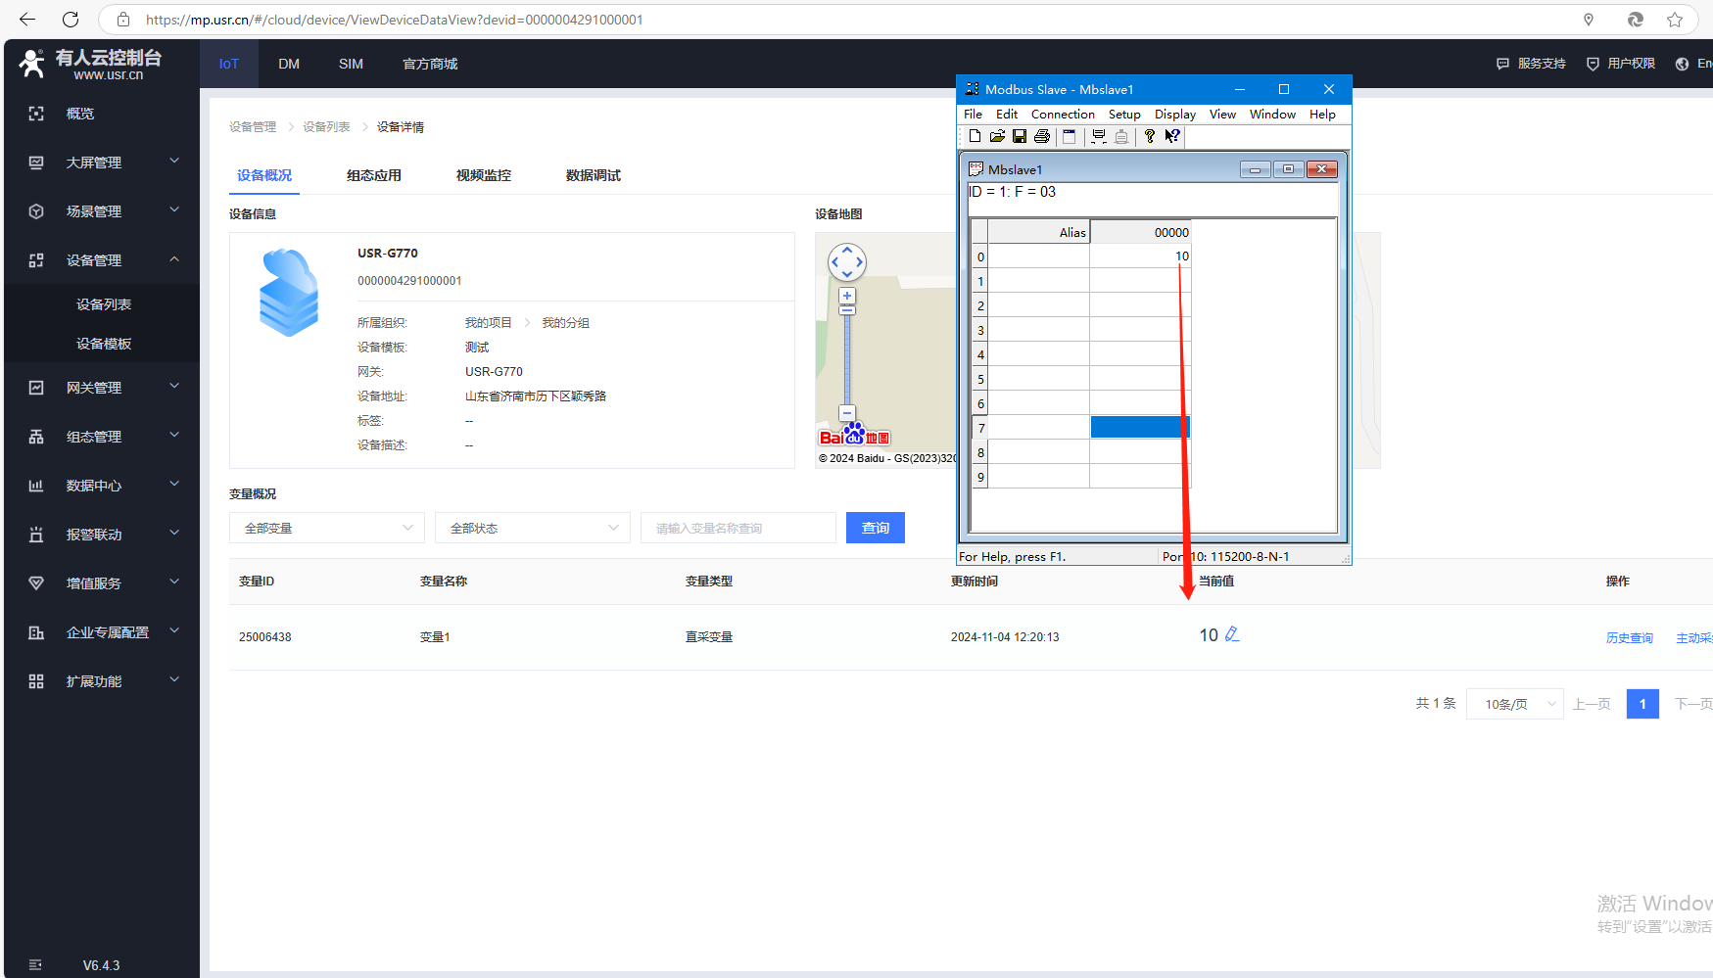Viewport: 1713px width, 978px height.
Task: Click the variable name search input field
Action: pos(738,528)
